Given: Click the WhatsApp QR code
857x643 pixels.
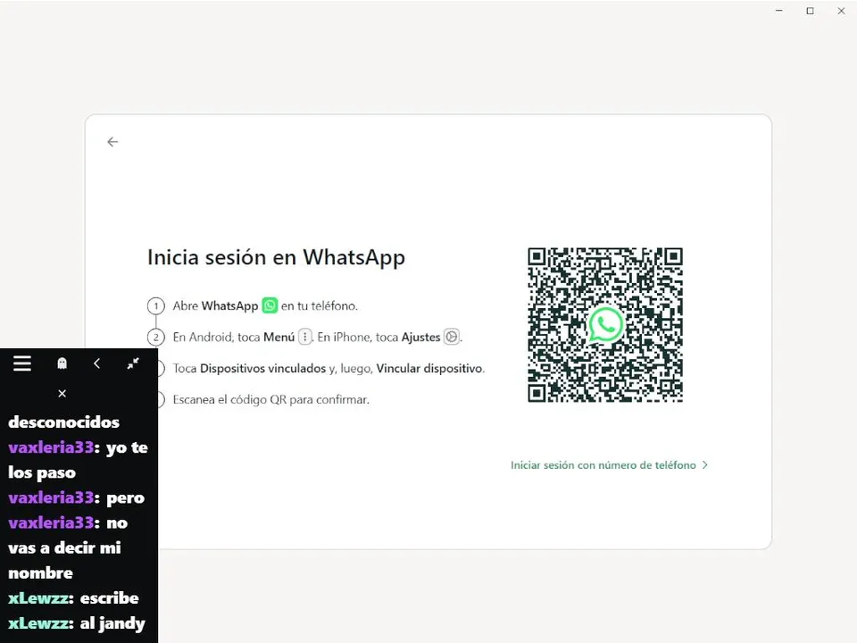Looking at the screenshot, I should (x=605, y=325).
